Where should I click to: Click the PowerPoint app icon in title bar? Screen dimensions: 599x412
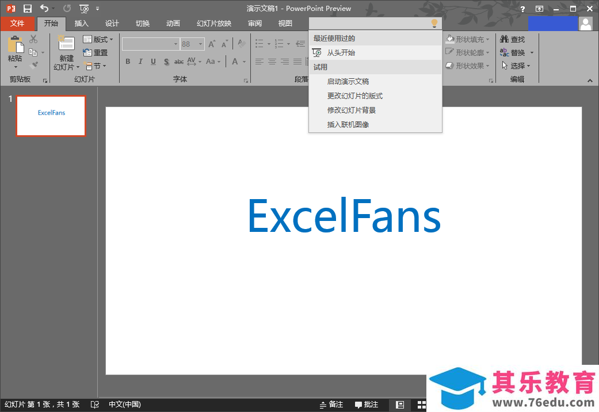pyautogui.click(x=11, y=9)
